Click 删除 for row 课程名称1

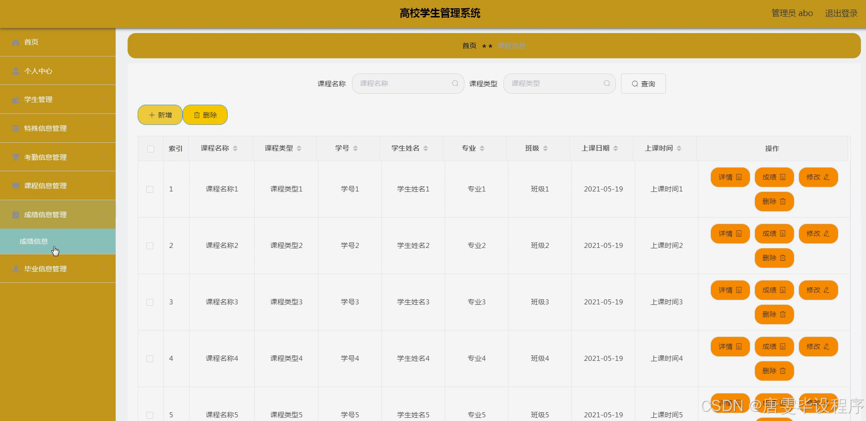[774, 202]
